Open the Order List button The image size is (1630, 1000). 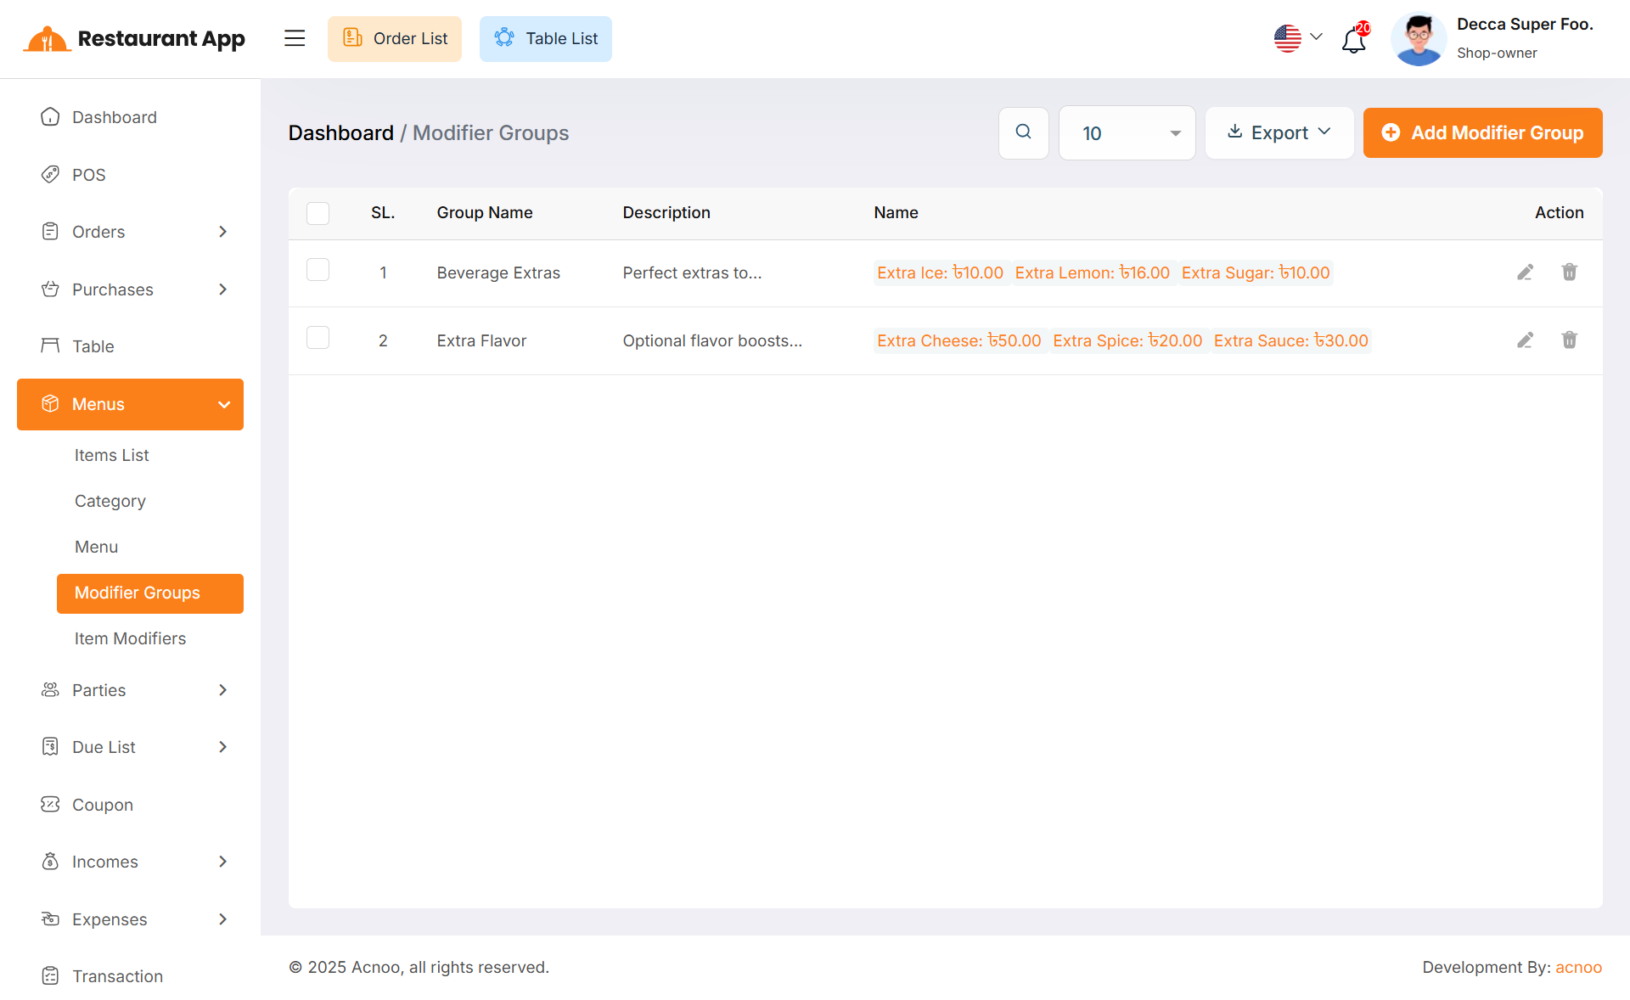click(395, 38)
